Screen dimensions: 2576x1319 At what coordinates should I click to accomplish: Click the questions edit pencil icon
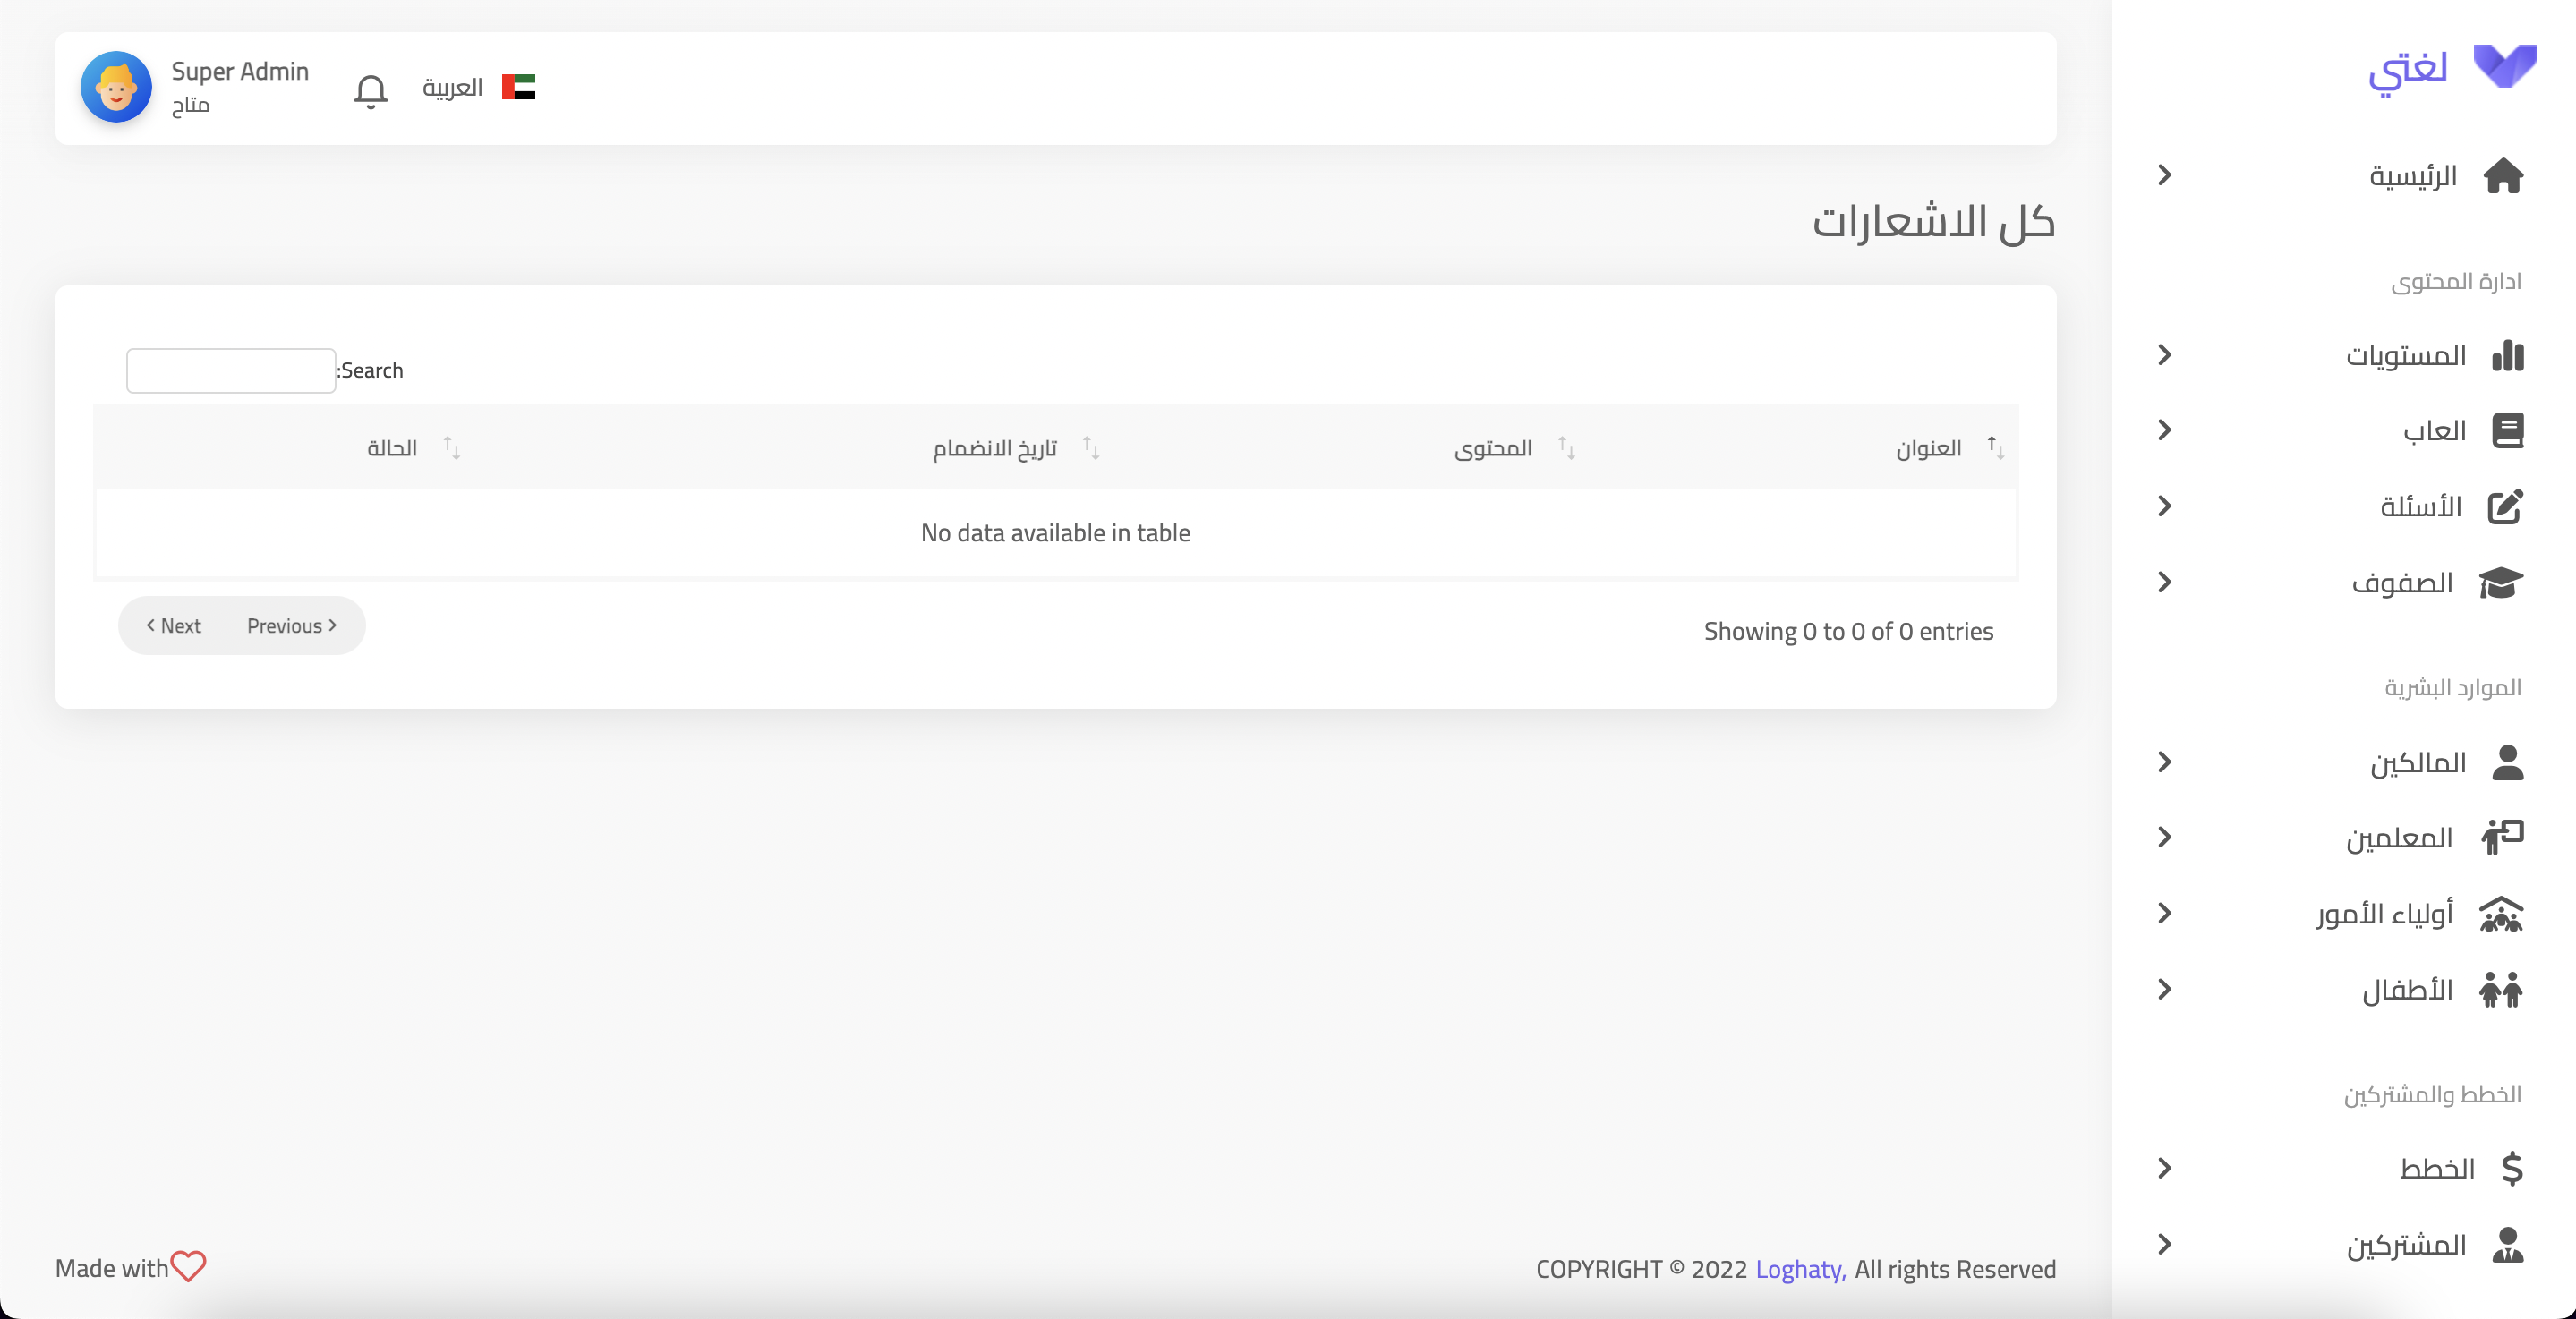(2505, 507)
